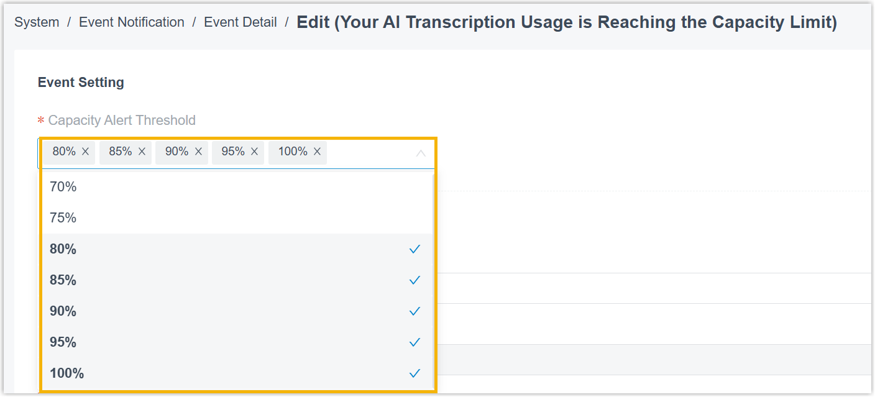This screenshot has width=875, height=397.
Task: Open Event Notification breadcrumb link
Action: (x=132, y=22)
